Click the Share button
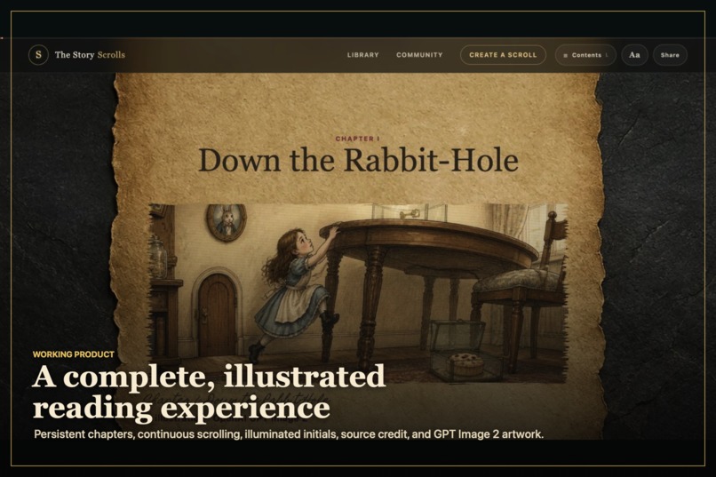This screenshot has width=716, height=477. pos(670,55)
